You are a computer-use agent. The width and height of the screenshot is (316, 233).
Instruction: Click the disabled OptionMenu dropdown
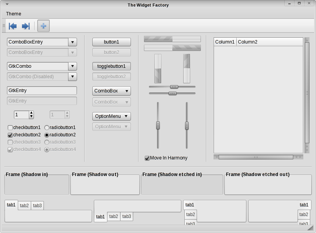click(112, 127)
